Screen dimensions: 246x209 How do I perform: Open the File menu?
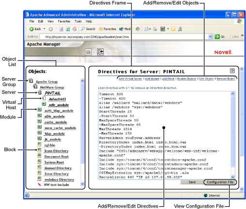click(32, 21)
